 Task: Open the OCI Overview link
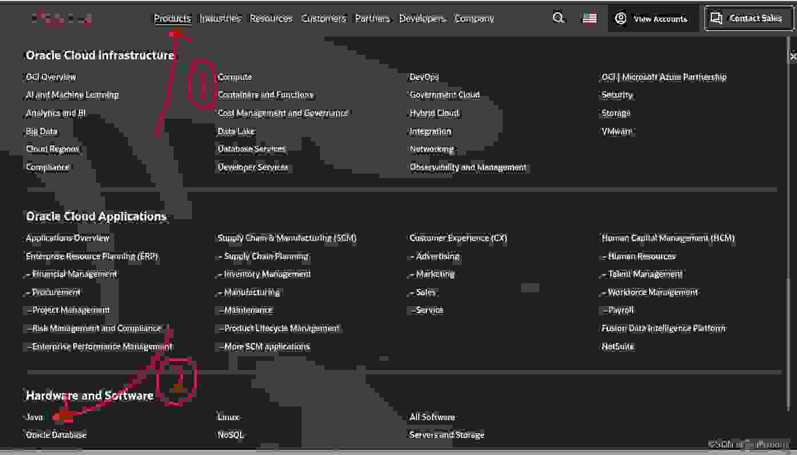51,76
